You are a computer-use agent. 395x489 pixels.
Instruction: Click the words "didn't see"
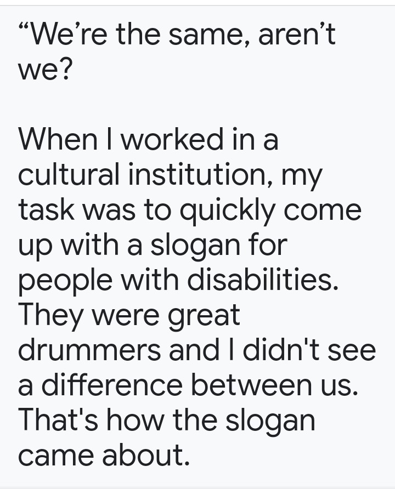(x=309, y=349)
